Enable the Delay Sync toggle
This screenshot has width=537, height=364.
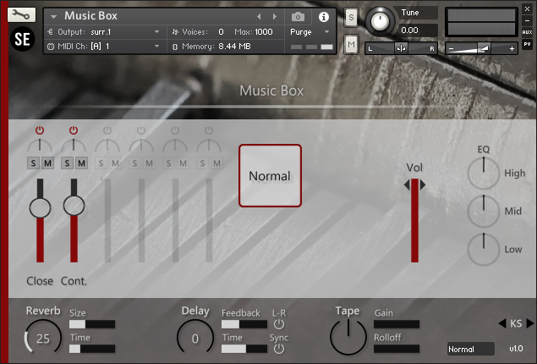[x=279, y=348]
